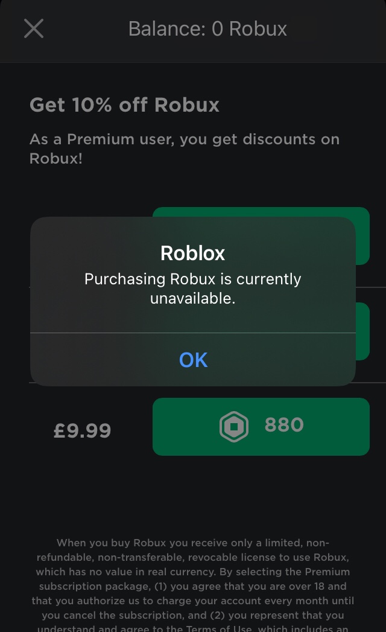Close the Robux purchase screen with X
The image size is (386, 632).
(x=34, y=28)
